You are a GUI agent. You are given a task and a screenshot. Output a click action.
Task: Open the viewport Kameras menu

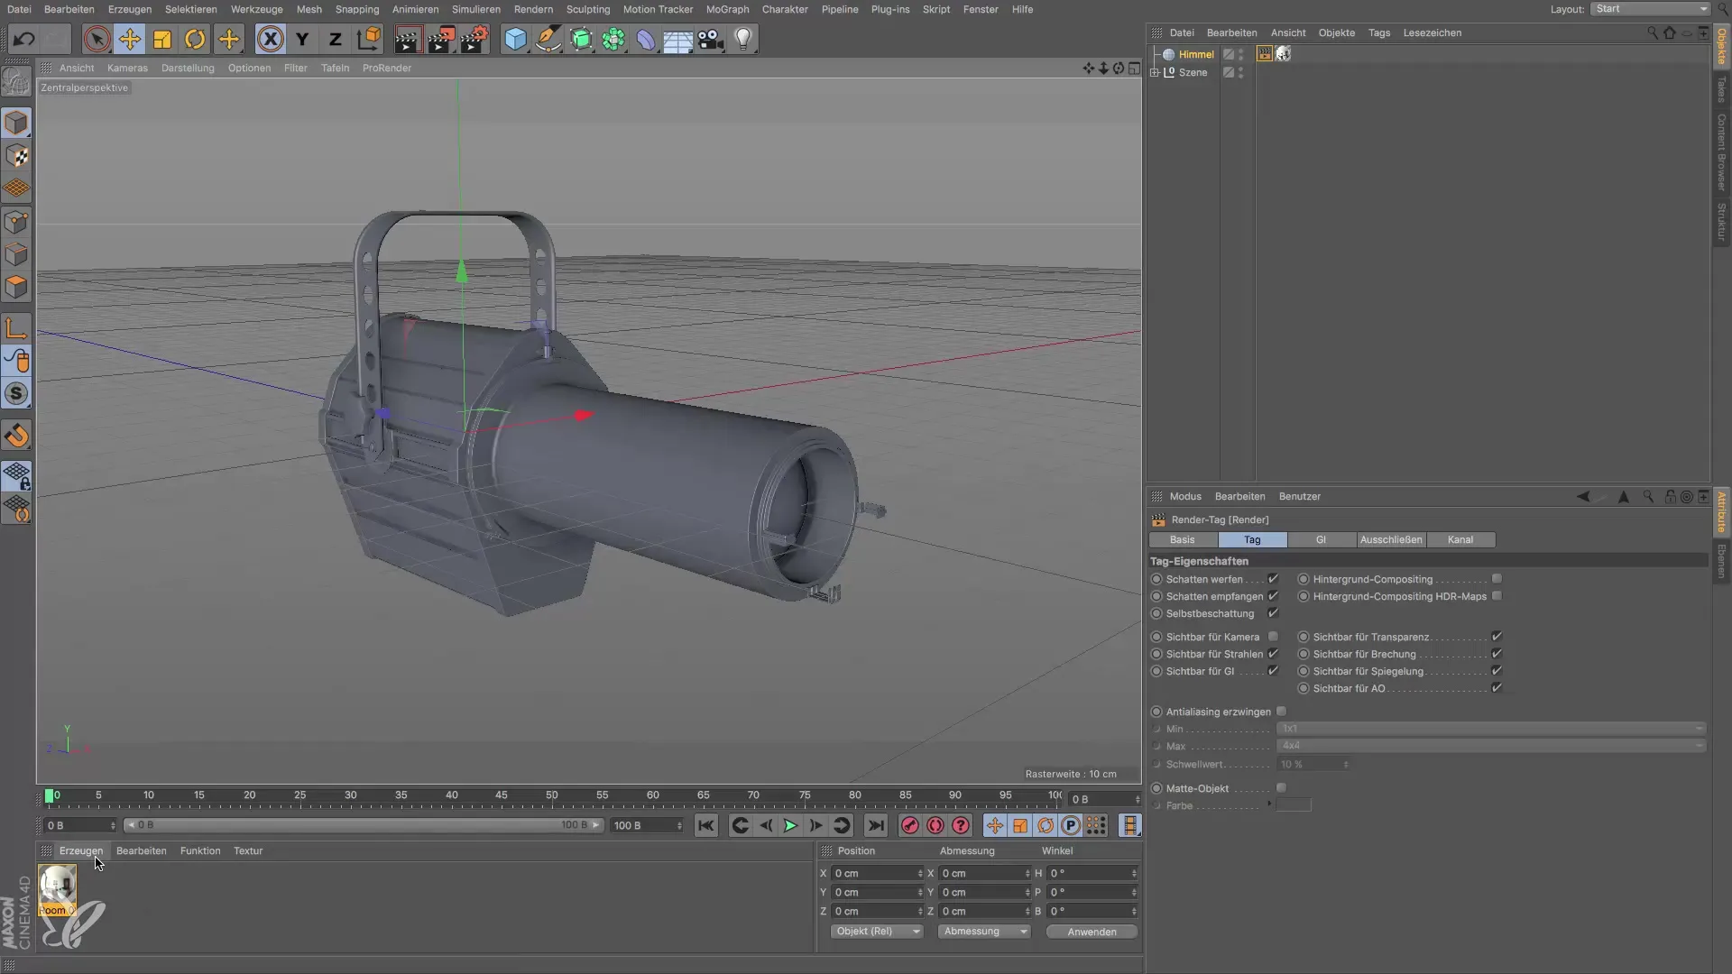127,68
